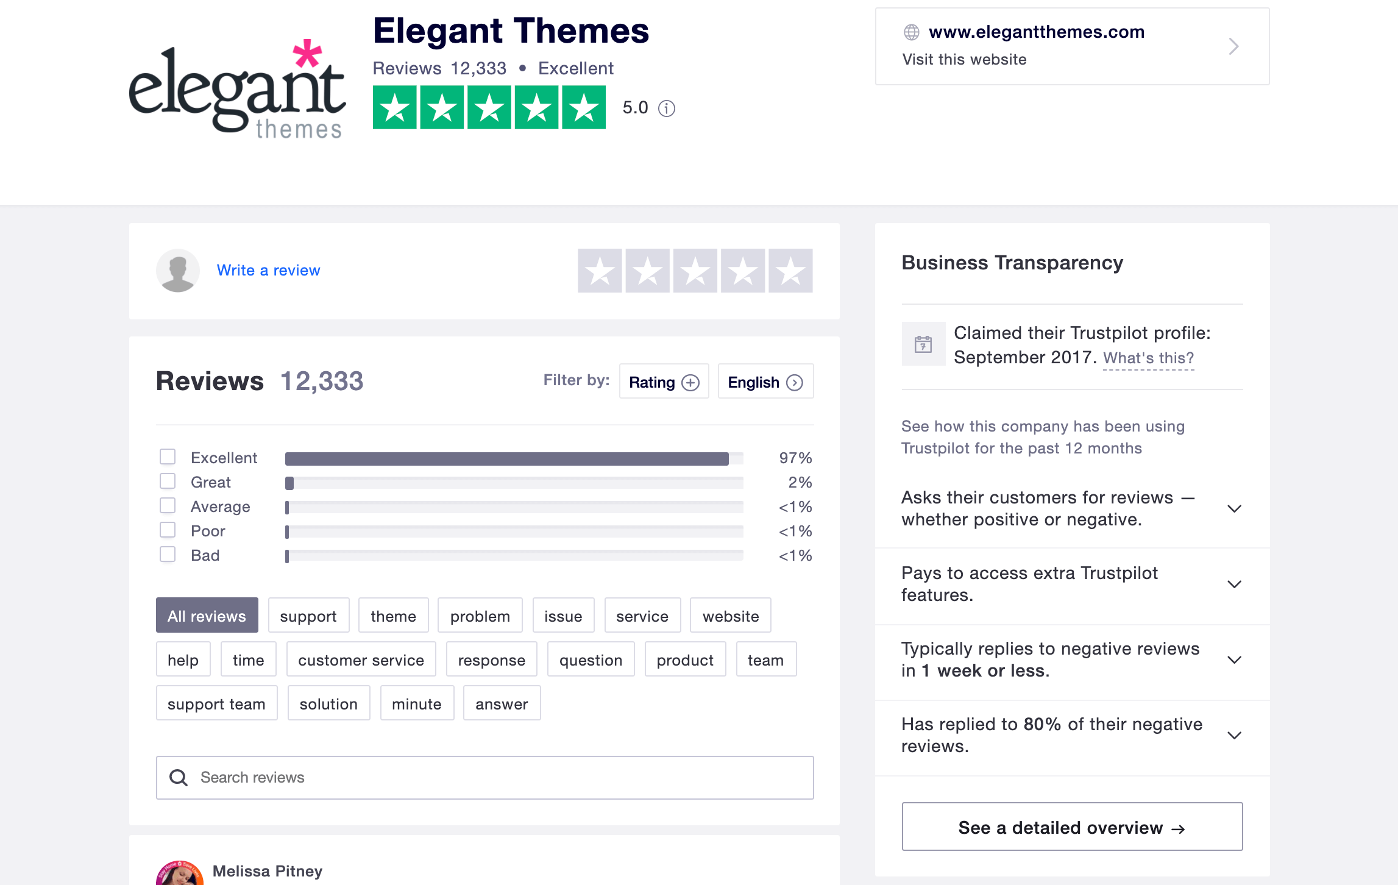Click the Write a review link
1398x885 pixels.
point(268,270)
